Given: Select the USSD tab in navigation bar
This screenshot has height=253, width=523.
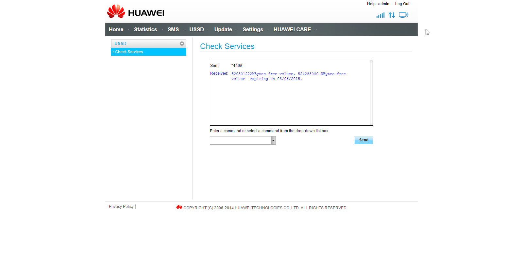Looking at the screenshot, I should tap(196, 30).
